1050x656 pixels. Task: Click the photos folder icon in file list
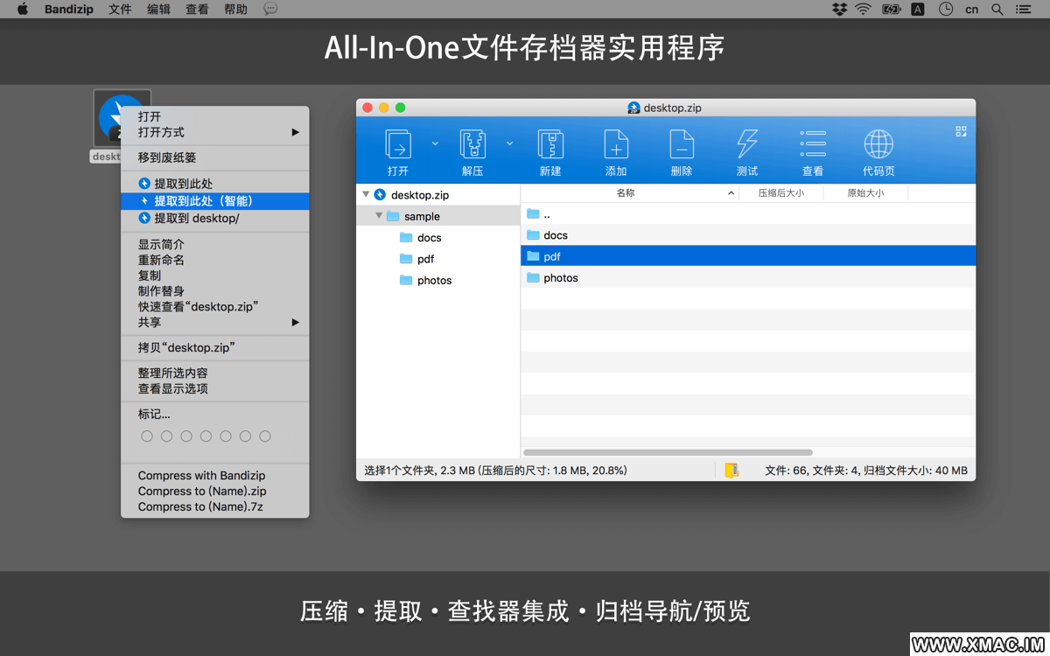pyautogui.click(x=533, y=277)
